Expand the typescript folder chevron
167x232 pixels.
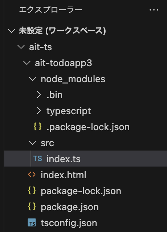(39, 111)
